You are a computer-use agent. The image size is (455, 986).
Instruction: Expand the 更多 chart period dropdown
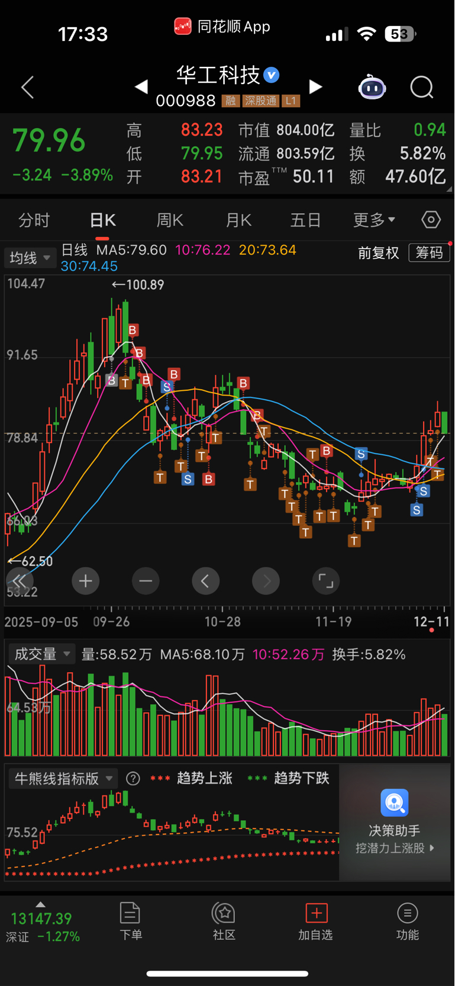point(374,220)
